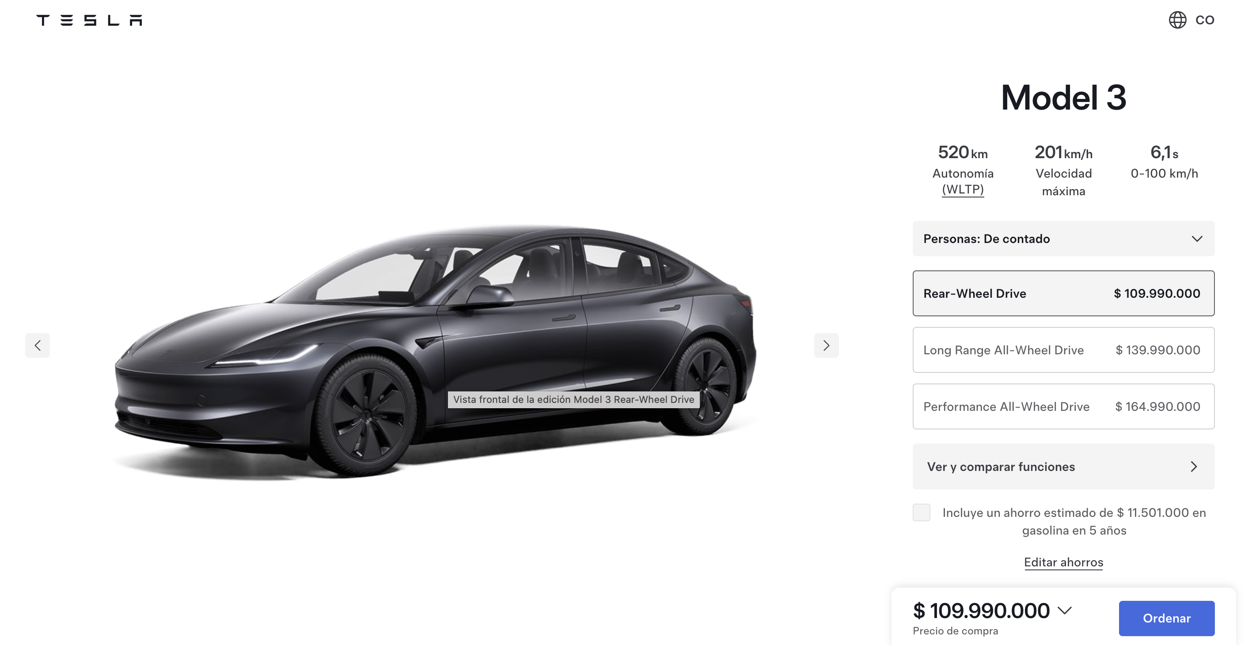This screenshot has height=645, width=1252.
Task: Select Long Range All-Wheel Drive option
Action: pos(1063,350)
